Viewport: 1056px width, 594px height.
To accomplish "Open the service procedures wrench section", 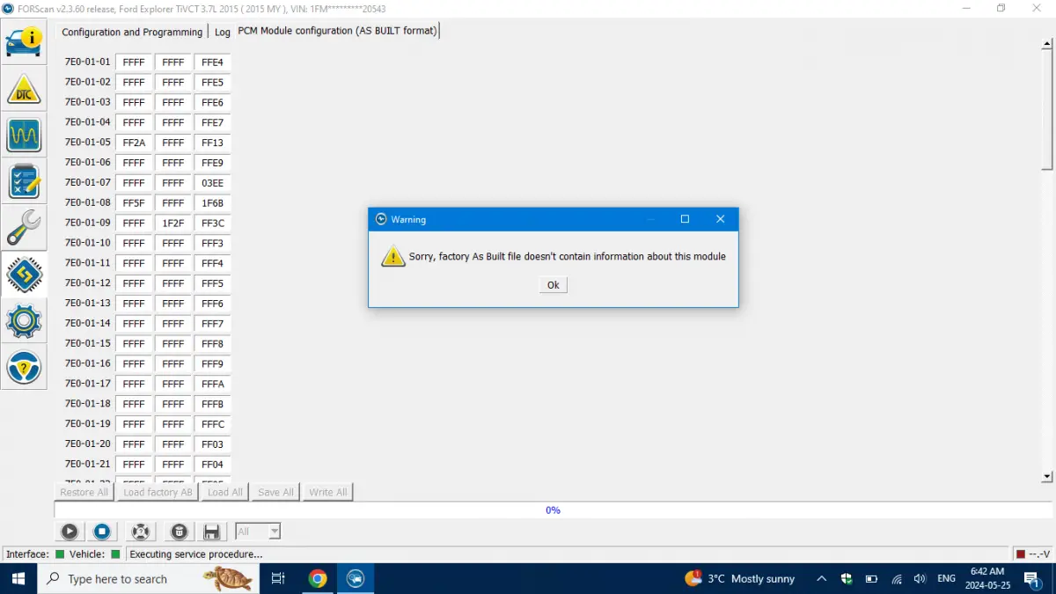I will click(24, 228).
